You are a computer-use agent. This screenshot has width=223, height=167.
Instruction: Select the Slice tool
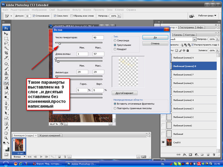click(6, 58)
